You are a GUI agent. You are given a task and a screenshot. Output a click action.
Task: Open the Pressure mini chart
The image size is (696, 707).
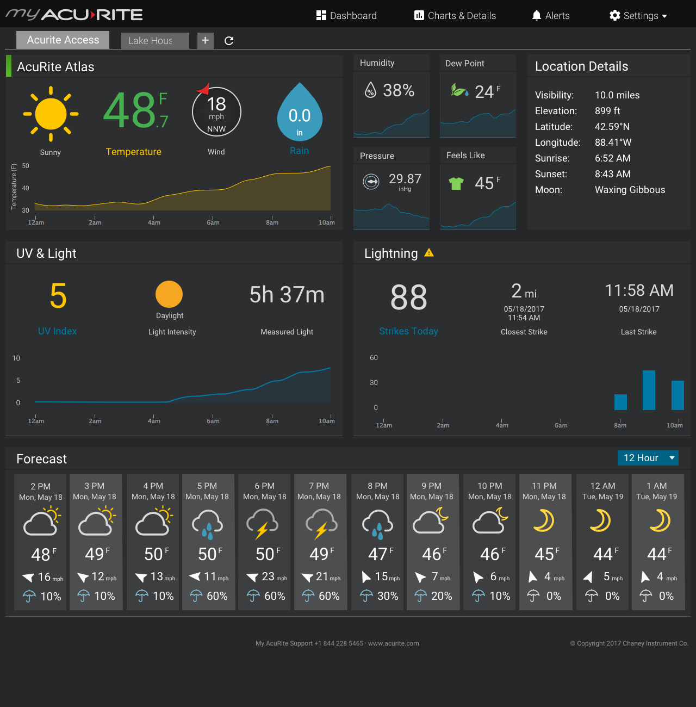[x=391, y=216]
